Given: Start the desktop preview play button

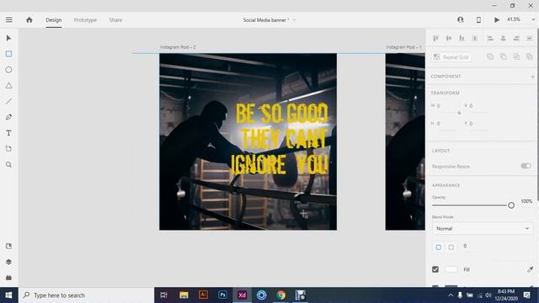Looking at the screenshot, I should pos(497,20).
